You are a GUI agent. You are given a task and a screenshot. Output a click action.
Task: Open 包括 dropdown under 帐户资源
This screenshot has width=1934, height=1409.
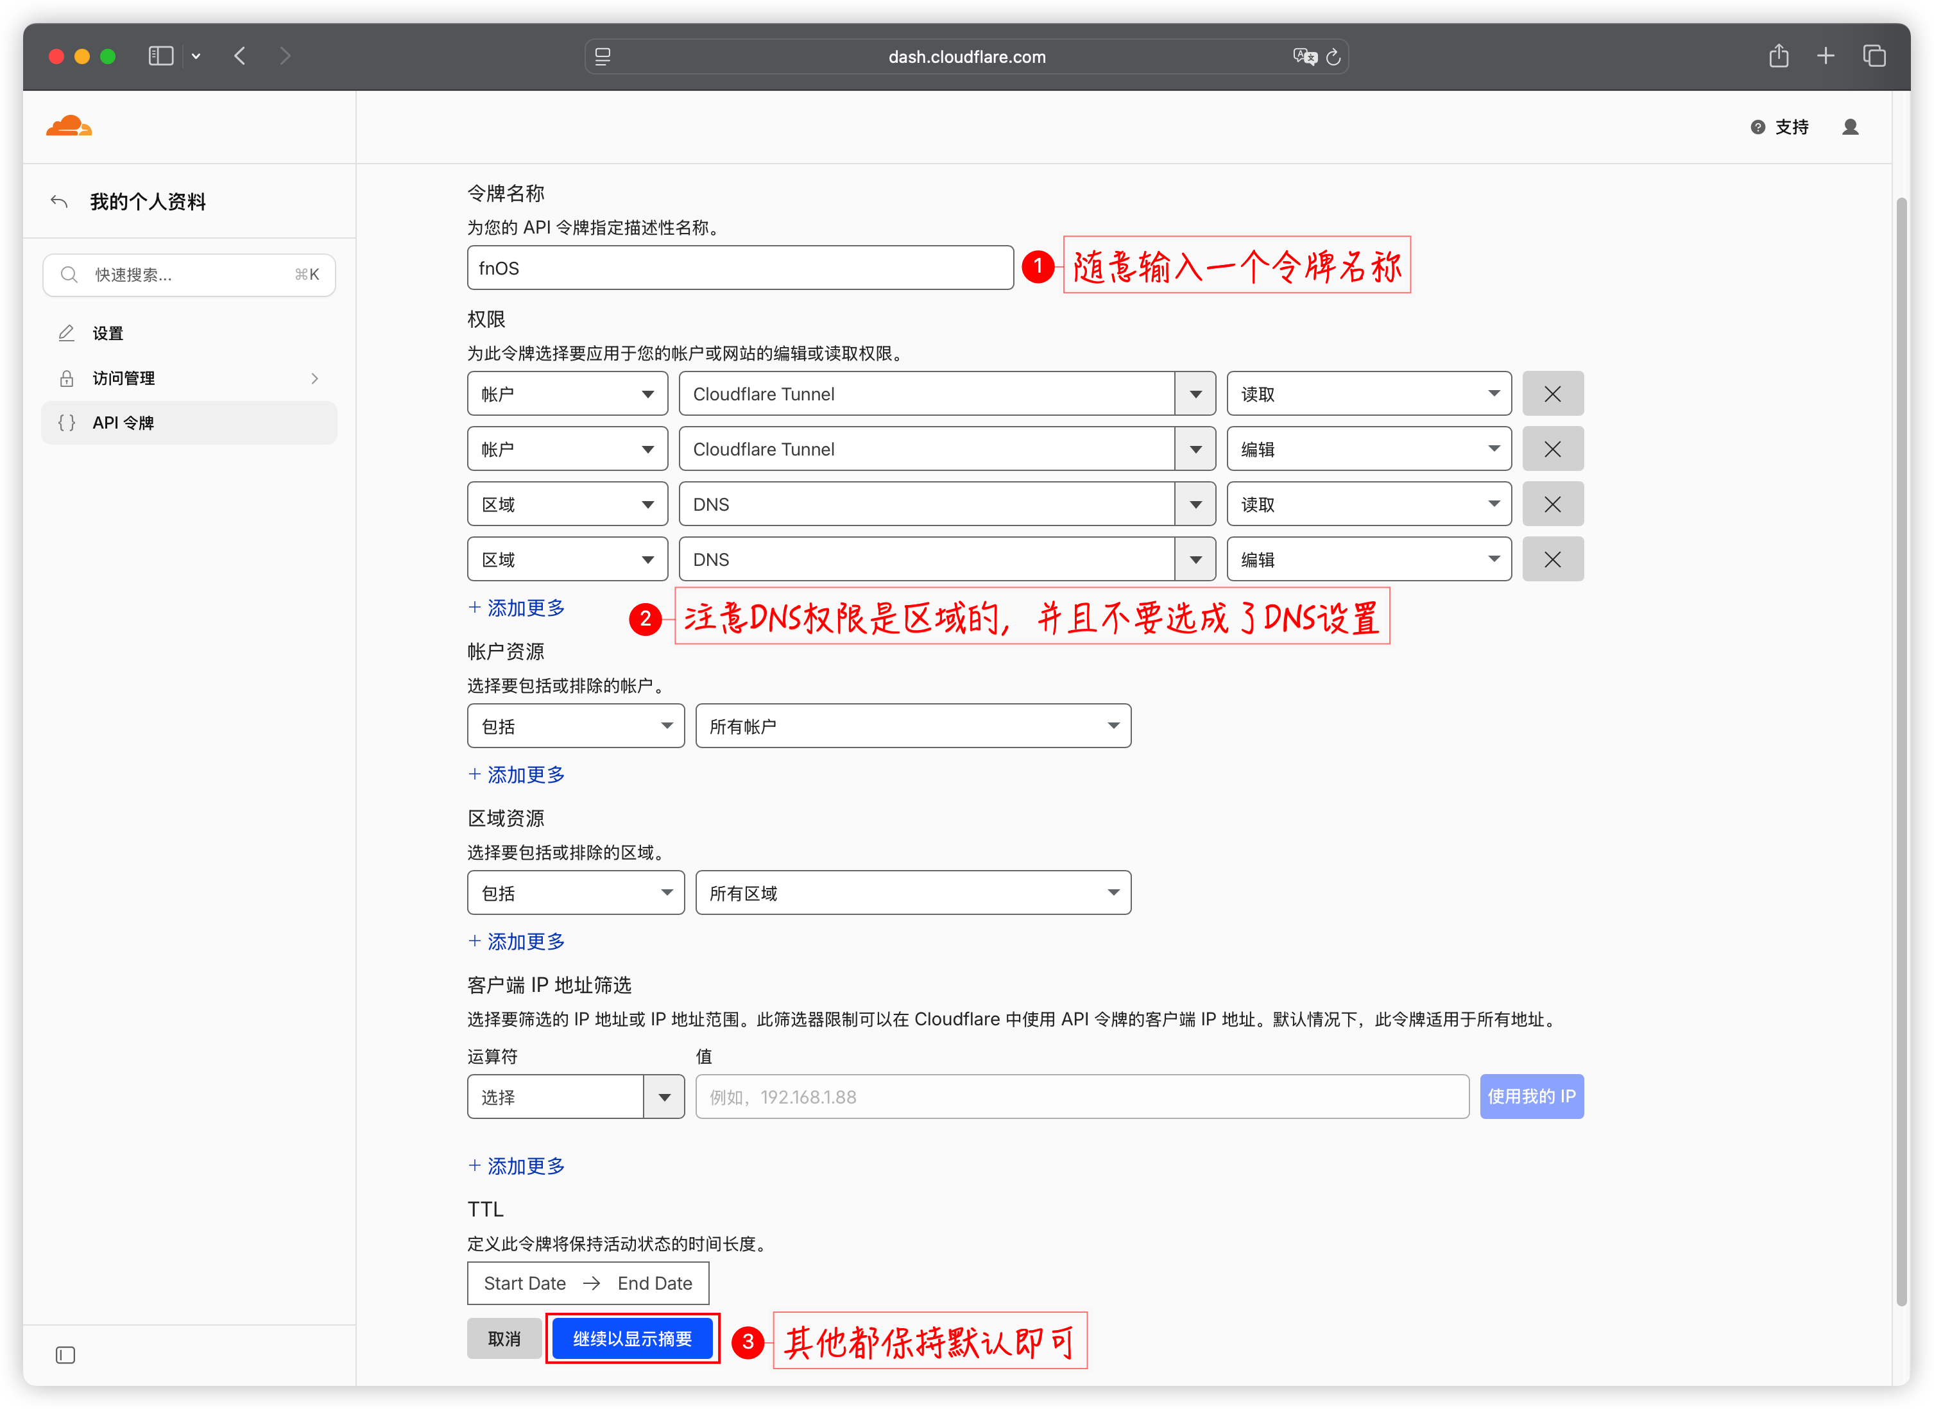pos(576,726)
